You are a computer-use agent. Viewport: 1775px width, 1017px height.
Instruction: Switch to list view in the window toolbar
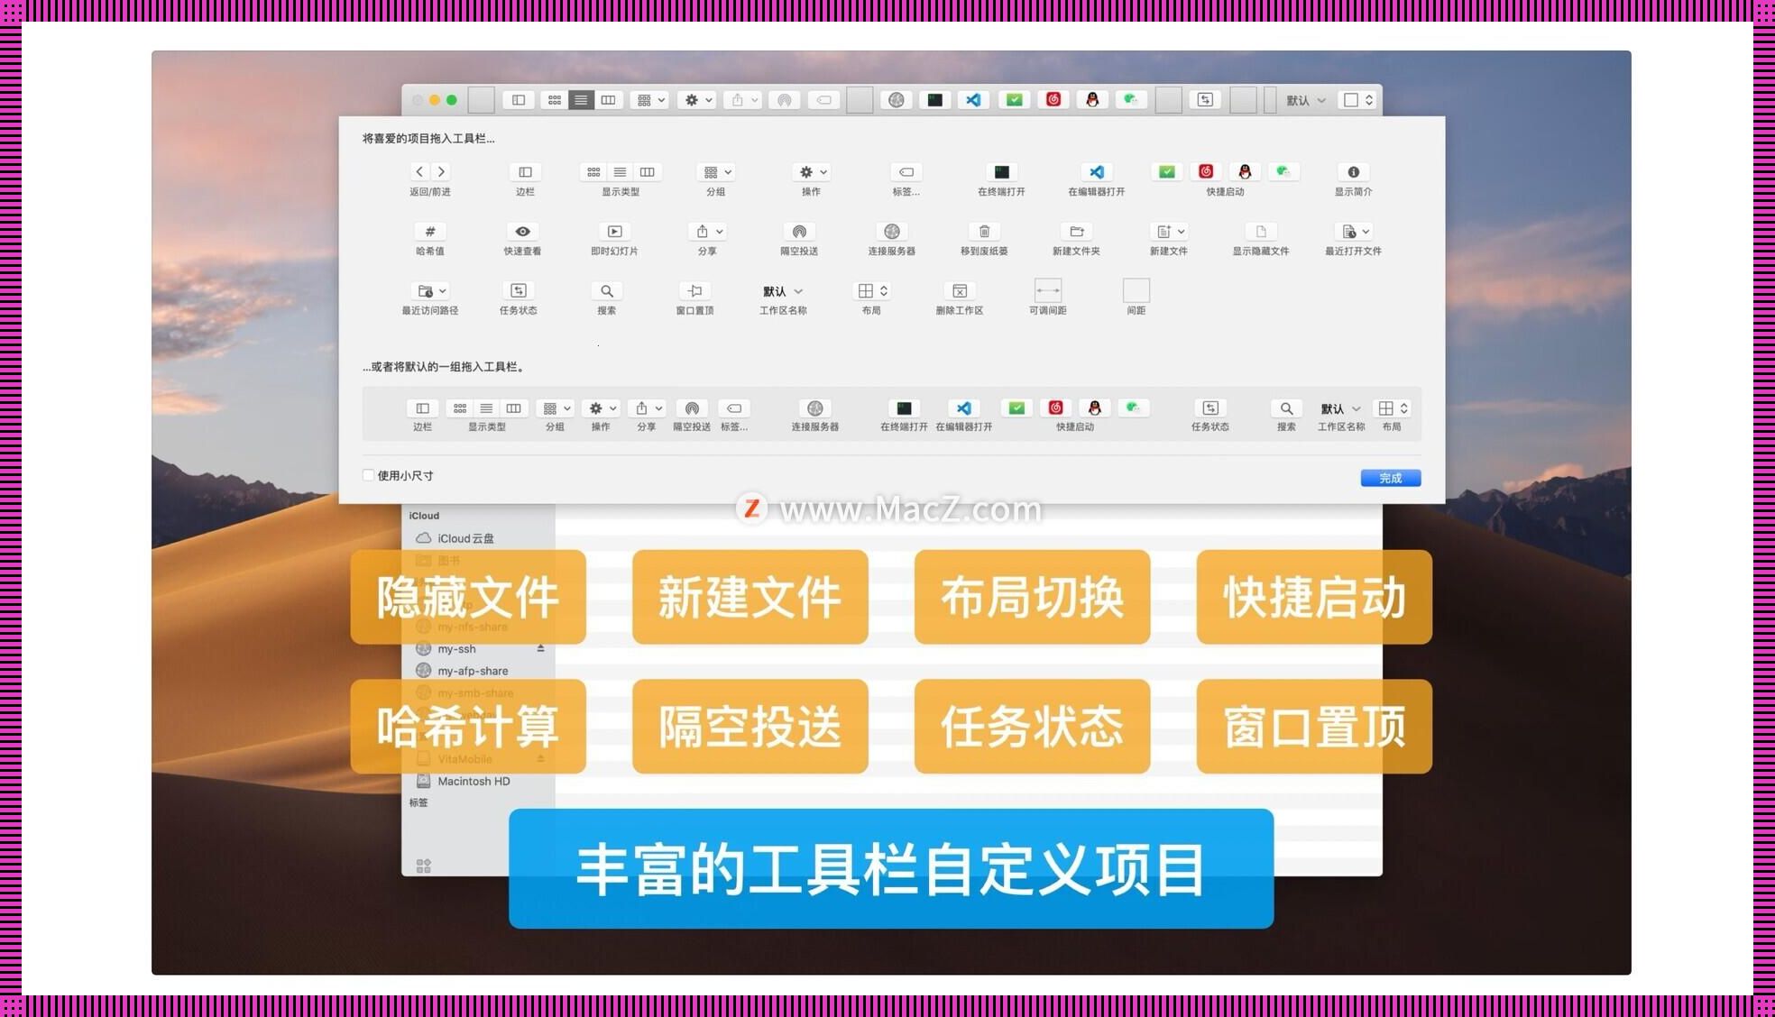point(581,99)
